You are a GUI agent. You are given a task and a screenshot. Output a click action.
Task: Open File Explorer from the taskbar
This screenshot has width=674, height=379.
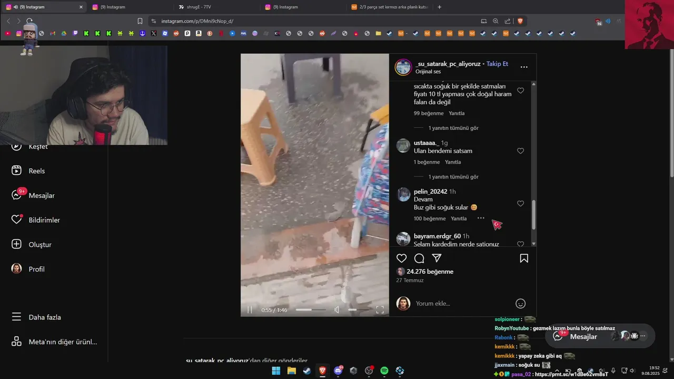click(291, 371)
